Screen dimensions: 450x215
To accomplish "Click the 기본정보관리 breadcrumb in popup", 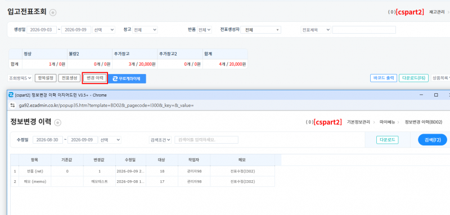I will 358,122.
